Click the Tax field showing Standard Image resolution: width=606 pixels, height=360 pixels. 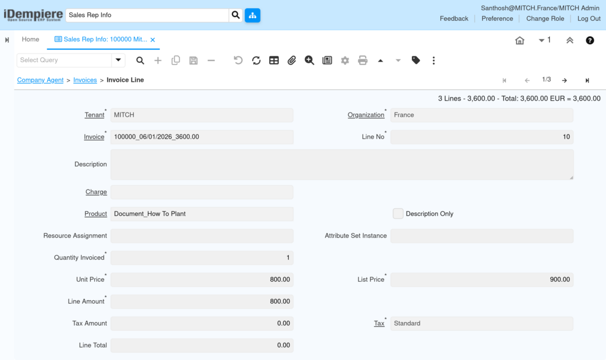coord(482,323)
